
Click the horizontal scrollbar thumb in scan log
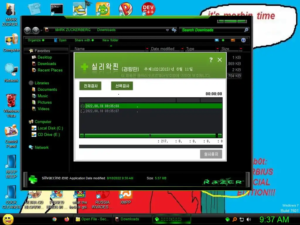tap(150, 136)
